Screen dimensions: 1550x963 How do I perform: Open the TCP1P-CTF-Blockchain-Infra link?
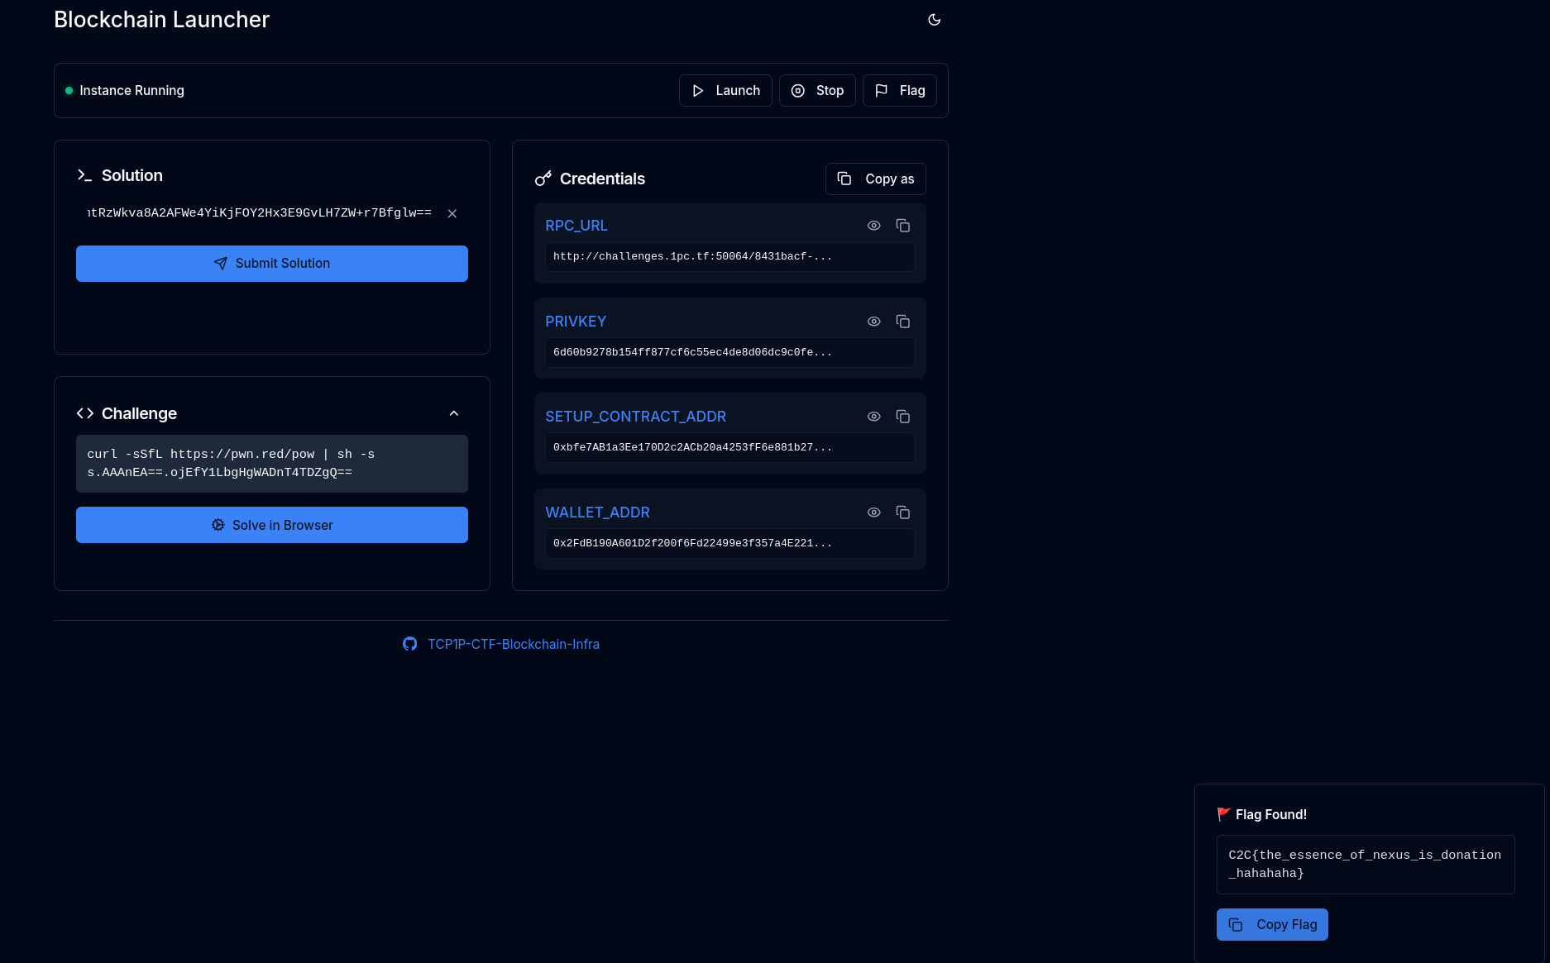pyautogui.click(x=513, y=644)
